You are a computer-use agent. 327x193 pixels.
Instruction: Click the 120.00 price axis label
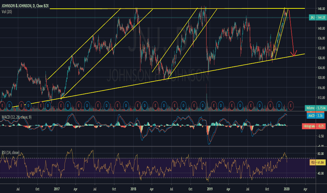click(x=321, y=78)
